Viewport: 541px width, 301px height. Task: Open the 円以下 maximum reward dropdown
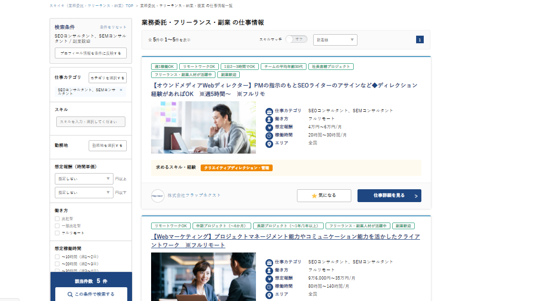point(84,193)
